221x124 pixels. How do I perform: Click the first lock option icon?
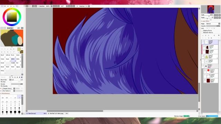[207, 28]
